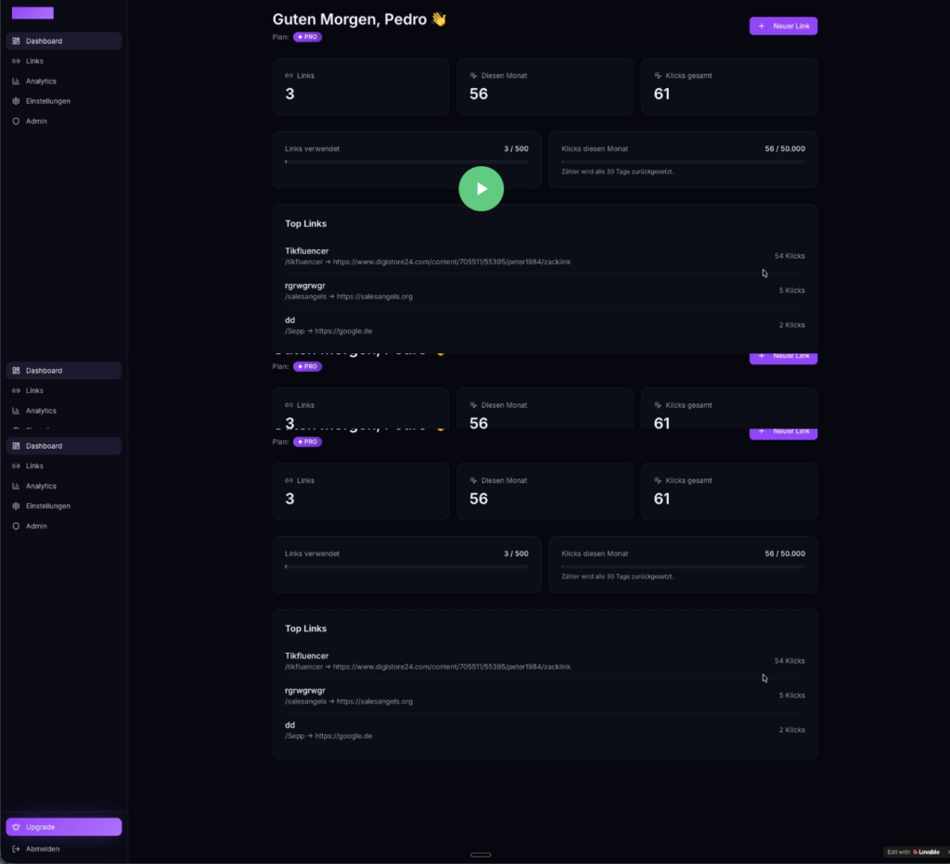Viewport: 950px width, 864px height.
Task: Click the Dashboard grid icon in the uppermost sidebar menu
Action: (x=17, y=41)
